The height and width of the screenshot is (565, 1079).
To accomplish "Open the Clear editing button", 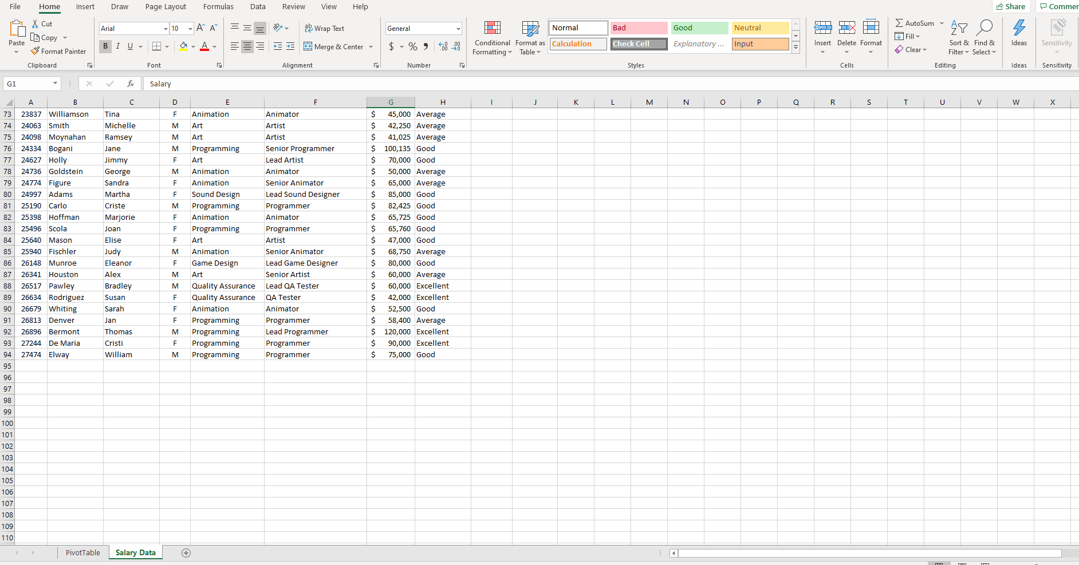I will point(911,50).
